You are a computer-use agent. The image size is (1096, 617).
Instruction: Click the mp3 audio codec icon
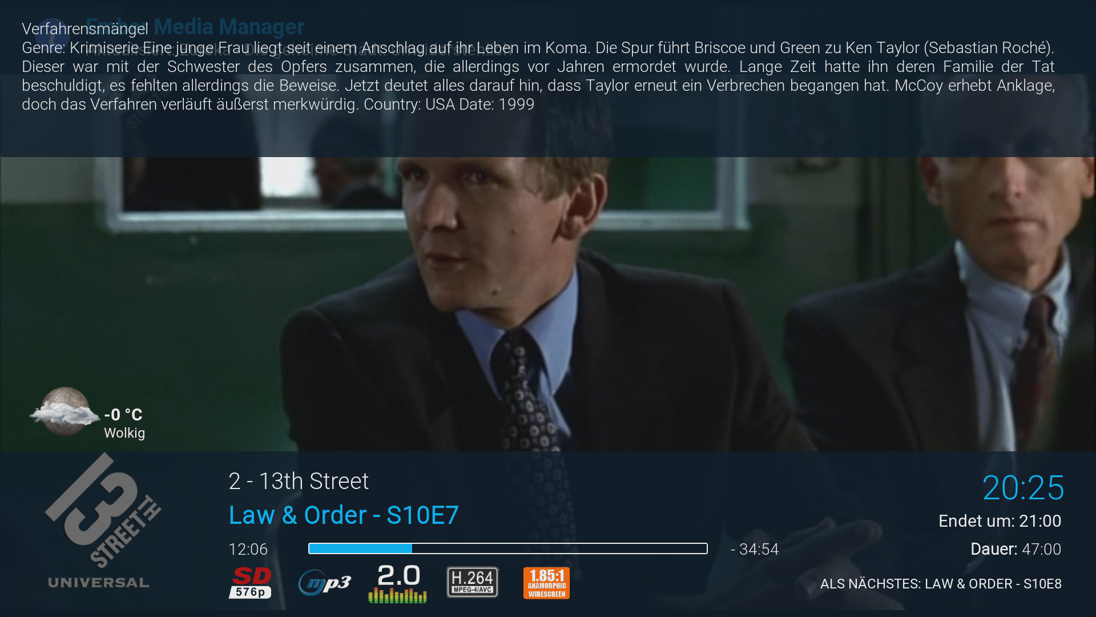pos(324,583)
